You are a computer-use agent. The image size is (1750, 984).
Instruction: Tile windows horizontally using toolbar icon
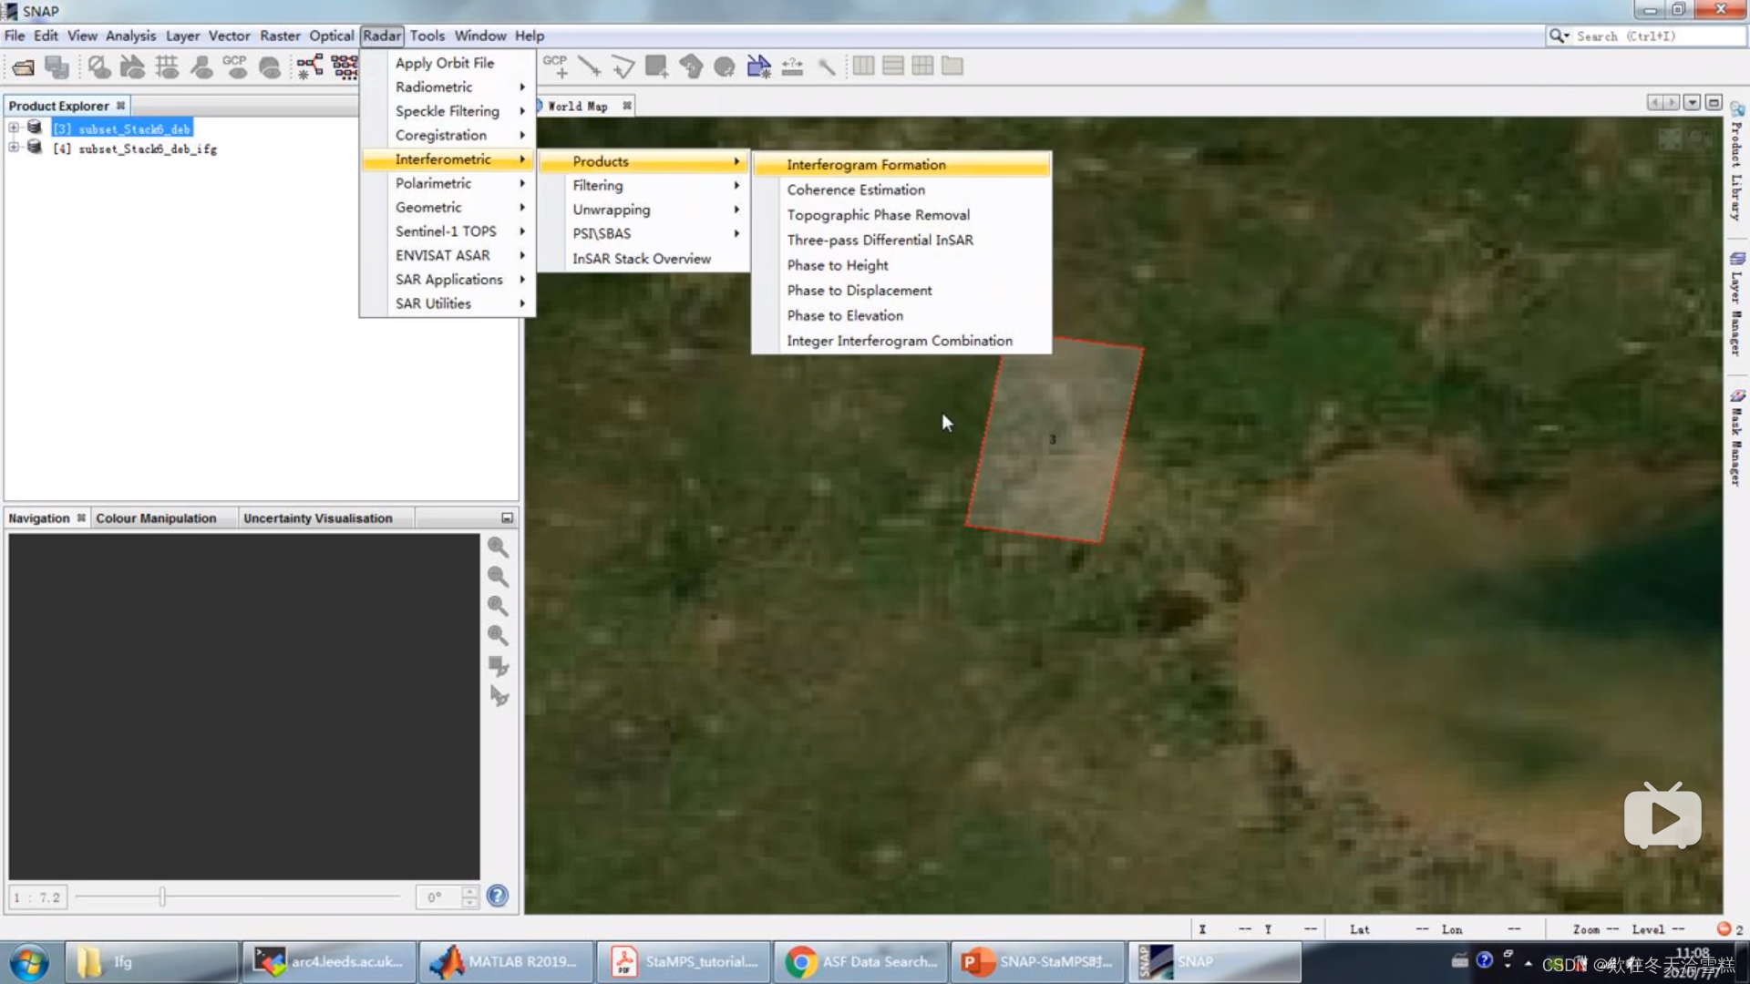pyautogui.click(x=863, y=67)
